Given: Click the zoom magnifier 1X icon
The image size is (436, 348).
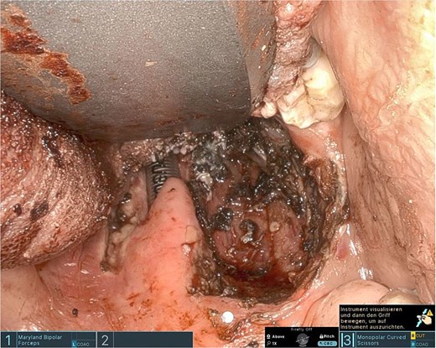Looking at the screenshot, I should (x=268, y=343).
